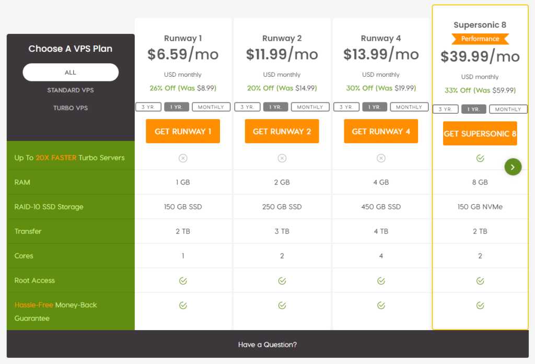Click the Runway 4 plan title
This screenshot has height=364, width=535.
pyautogui.click(x=381, y=38)
